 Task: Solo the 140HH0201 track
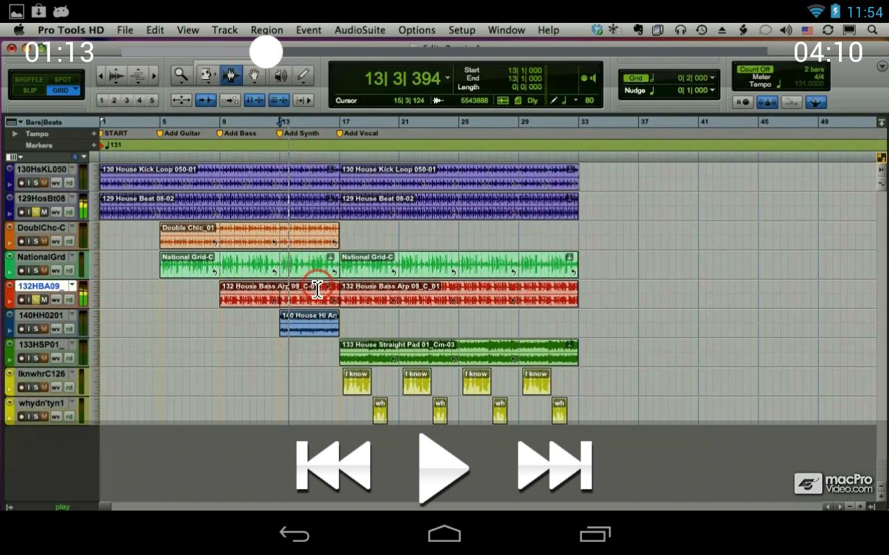point(36,329)
